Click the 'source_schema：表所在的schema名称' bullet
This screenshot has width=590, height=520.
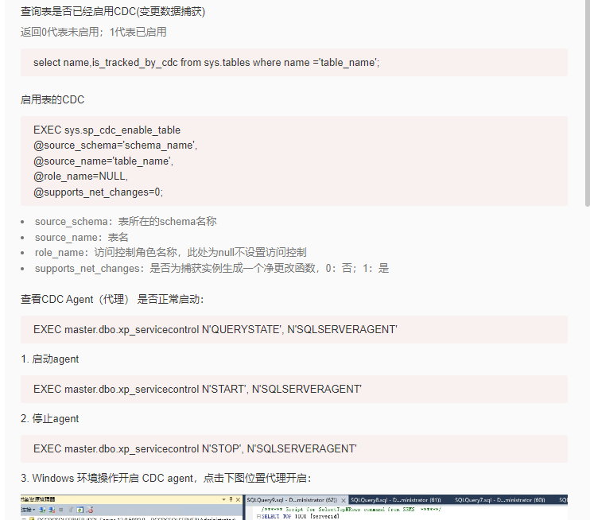click(126, 222)
